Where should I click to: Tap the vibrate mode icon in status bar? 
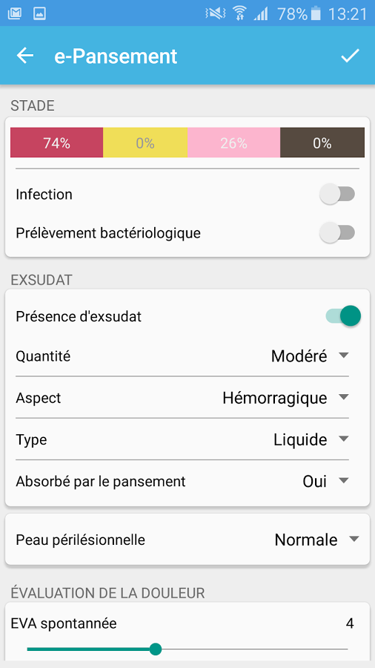pos(215,13)
